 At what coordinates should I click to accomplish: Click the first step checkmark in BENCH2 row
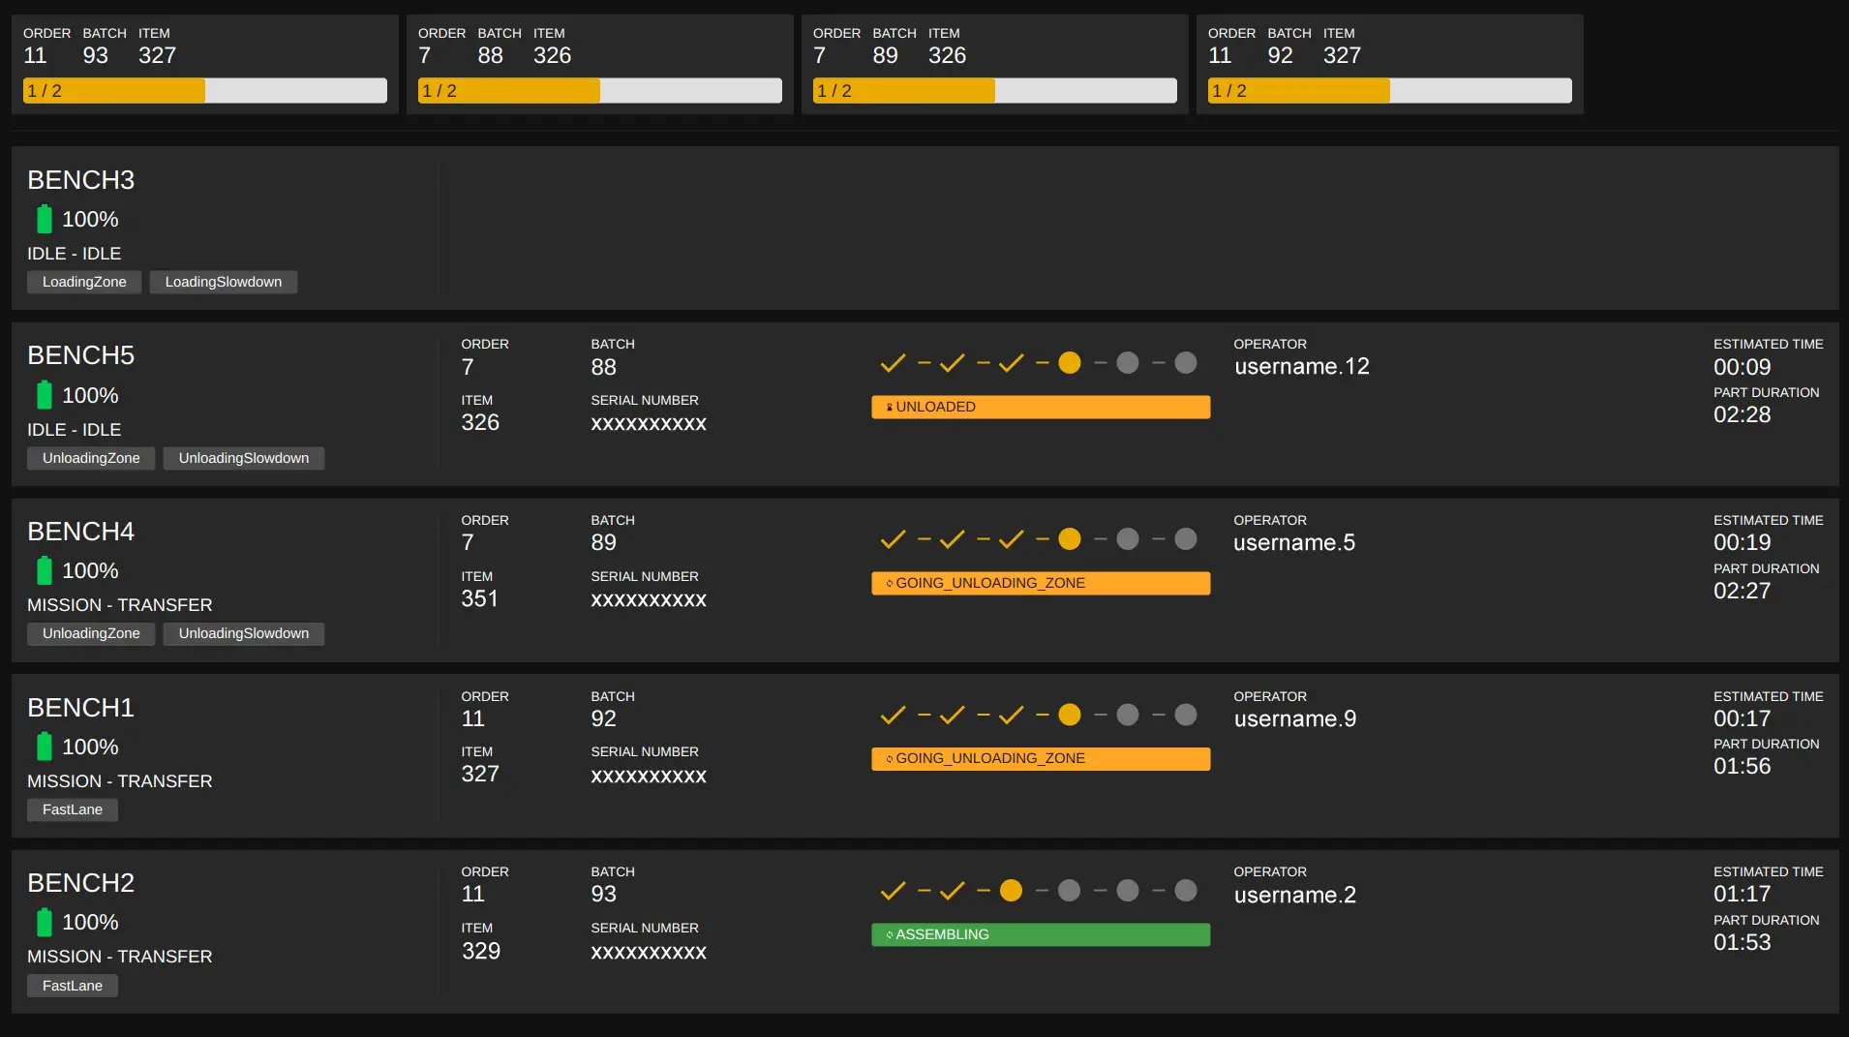pos(893,891)
